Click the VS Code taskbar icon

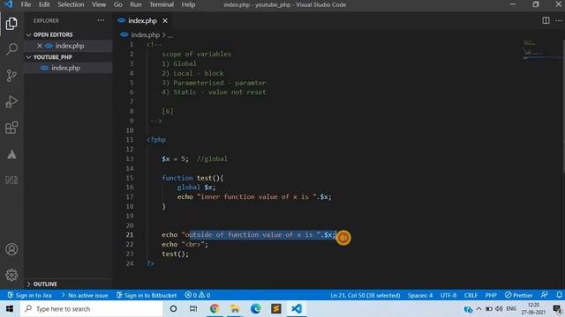pyautogui.click(x=297, y=309)
